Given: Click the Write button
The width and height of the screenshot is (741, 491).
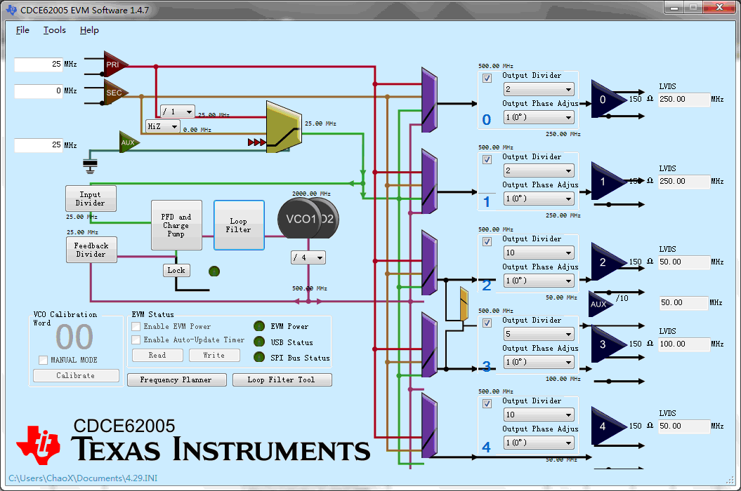Looking at the screenshot, I should [x=214, y=355].
